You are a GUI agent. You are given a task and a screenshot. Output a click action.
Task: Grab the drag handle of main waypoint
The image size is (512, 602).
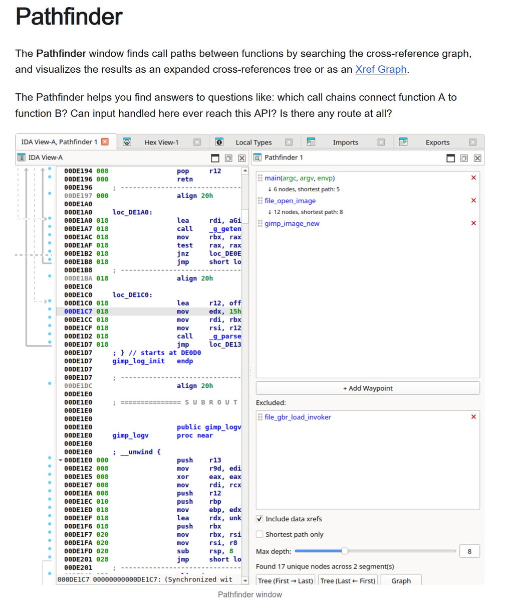point(260,178)
